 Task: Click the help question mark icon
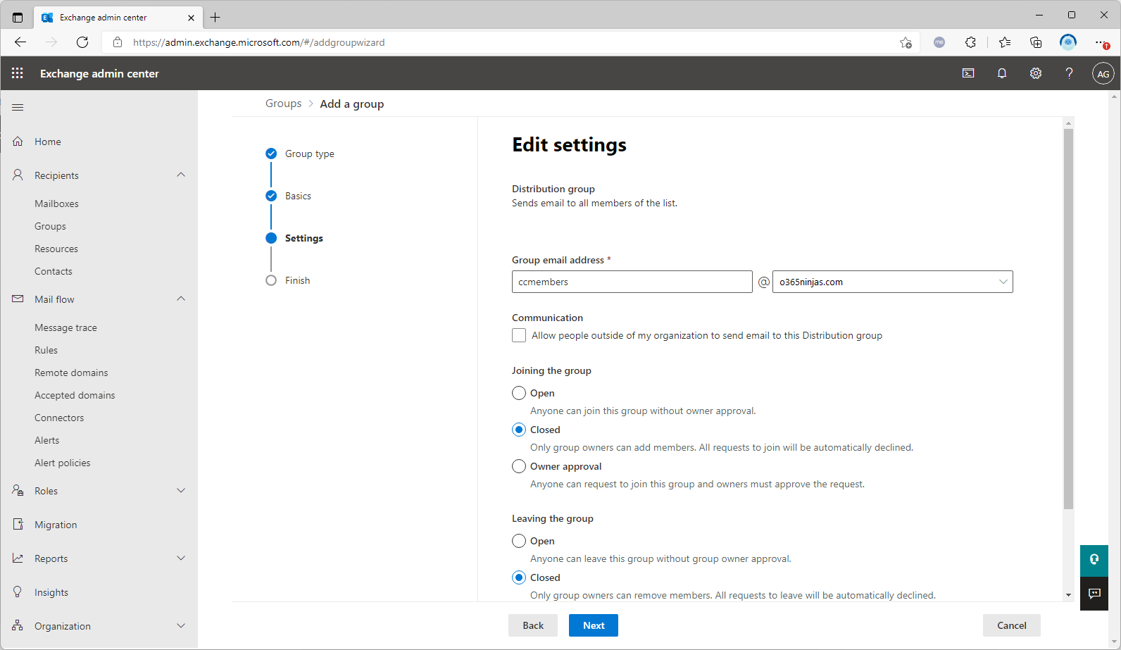1069,73
